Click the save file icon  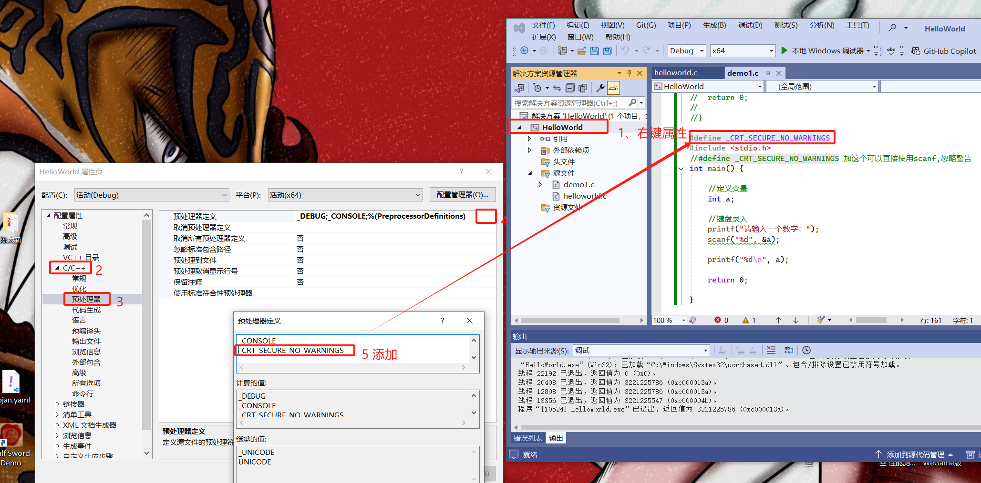595,51
